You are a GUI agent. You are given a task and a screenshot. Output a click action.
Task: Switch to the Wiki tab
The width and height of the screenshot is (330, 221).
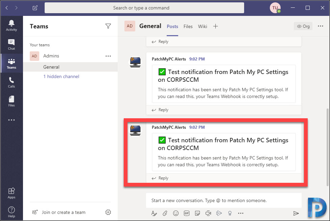[203, 26]
